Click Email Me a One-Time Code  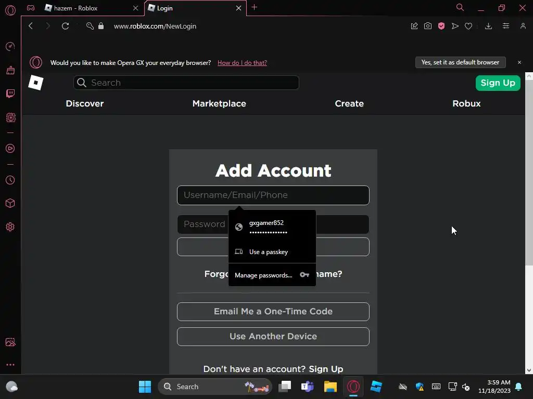pos(273,312)
